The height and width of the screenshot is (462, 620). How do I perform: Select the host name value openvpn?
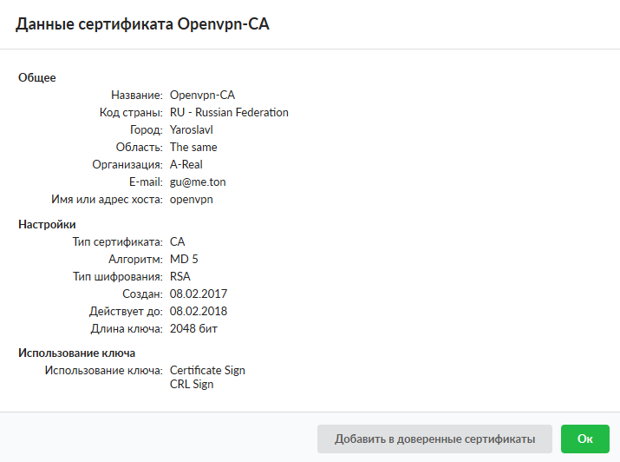(x=191, y=199)
